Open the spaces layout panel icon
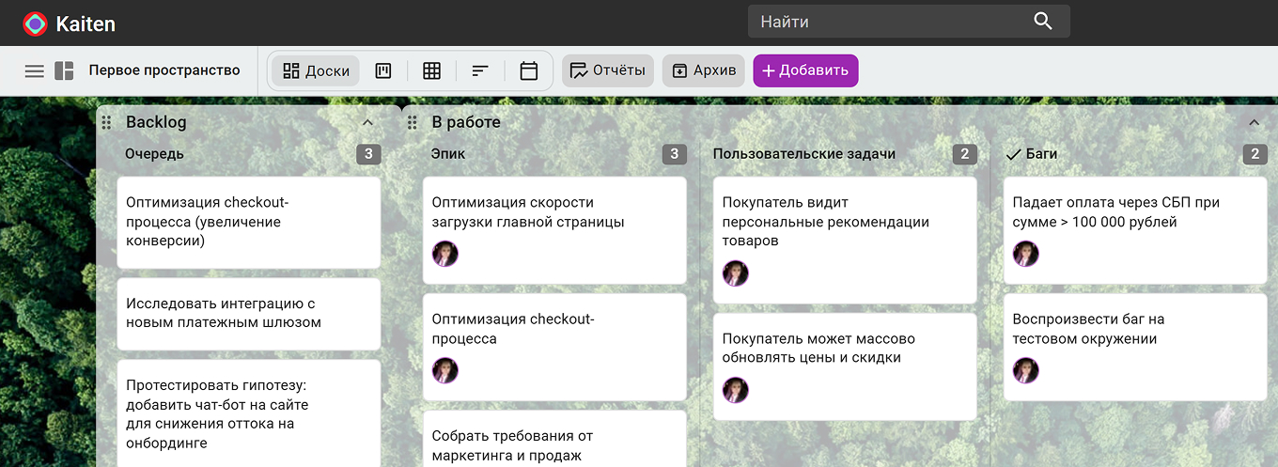This screenshot has width=1278, height=467. click(64, 70)
